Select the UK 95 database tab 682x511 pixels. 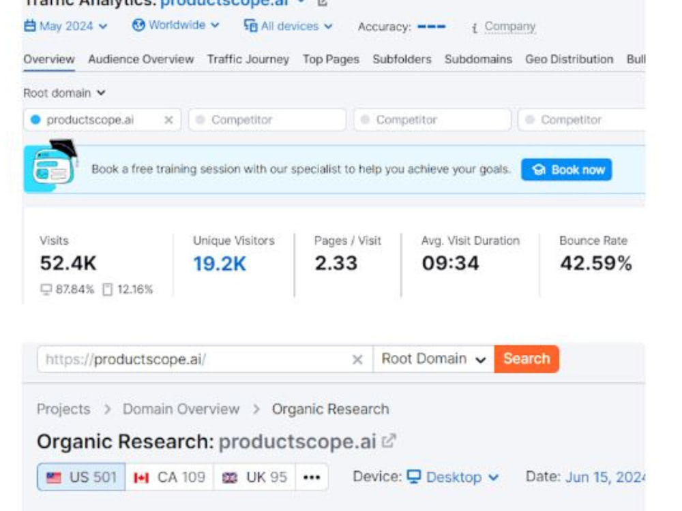254,477
